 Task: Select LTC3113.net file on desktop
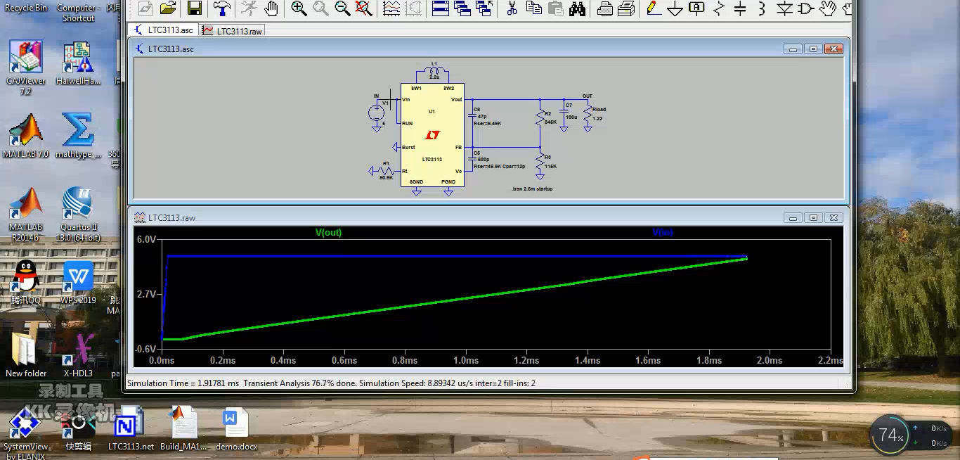[x=131, y=428]
